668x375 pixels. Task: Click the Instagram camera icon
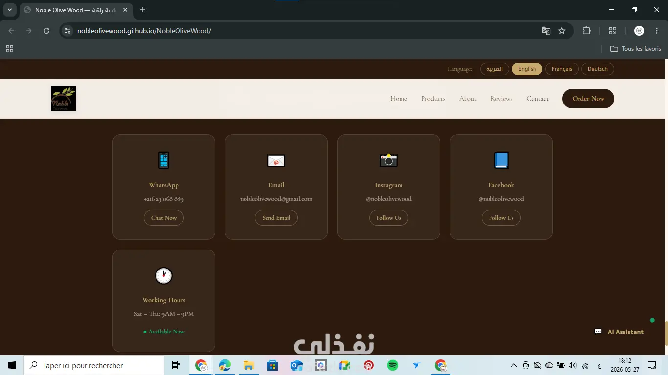point(389,160)
